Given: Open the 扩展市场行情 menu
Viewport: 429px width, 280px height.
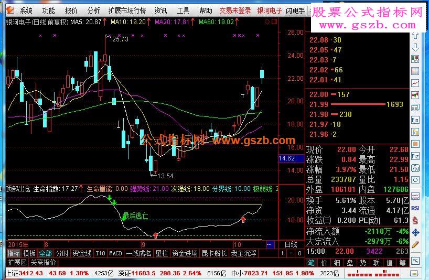Looking at the screenshot, I should [x=127, y=10].
